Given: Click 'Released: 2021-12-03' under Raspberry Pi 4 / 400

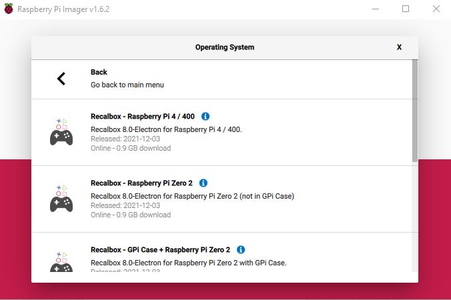Looking at the screenshot, I should (x=125, y=139).
